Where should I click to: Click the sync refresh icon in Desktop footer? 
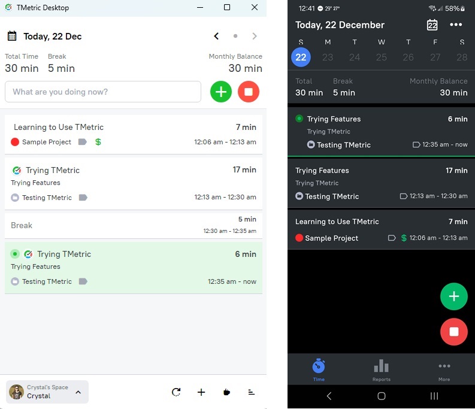coord(176,392)
